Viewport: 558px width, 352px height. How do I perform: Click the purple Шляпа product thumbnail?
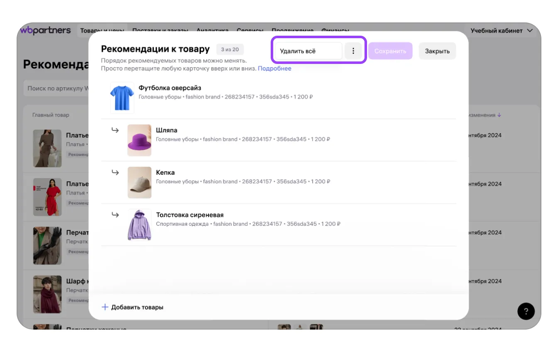click(x=139, y=140)
